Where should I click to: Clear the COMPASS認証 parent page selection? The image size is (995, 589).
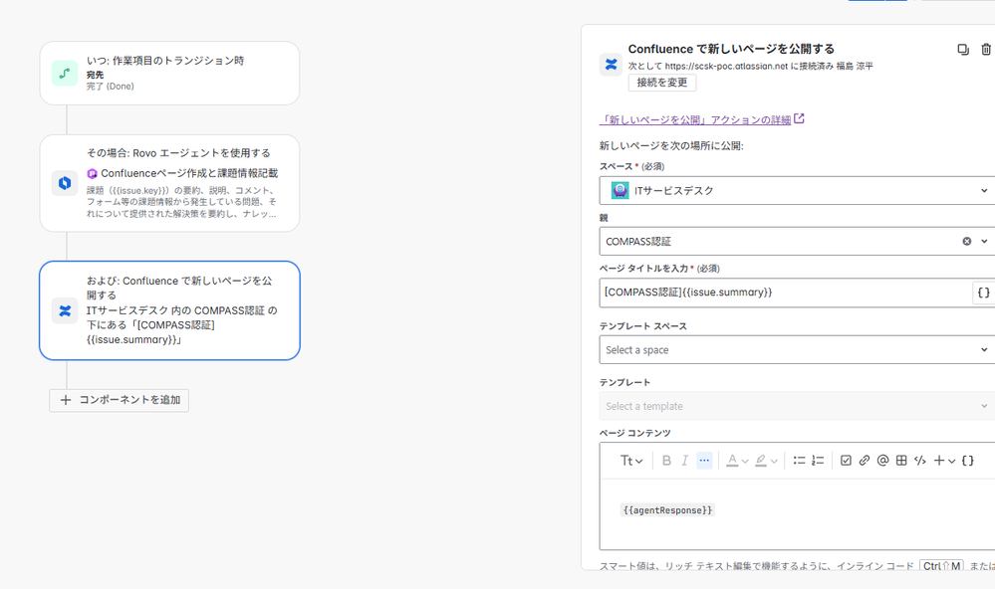[966, 241]
